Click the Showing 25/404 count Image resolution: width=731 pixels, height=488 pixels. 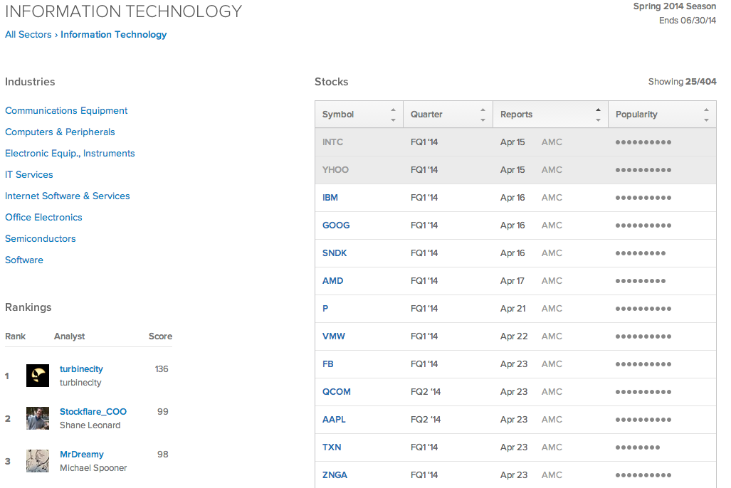click(682, 82)
